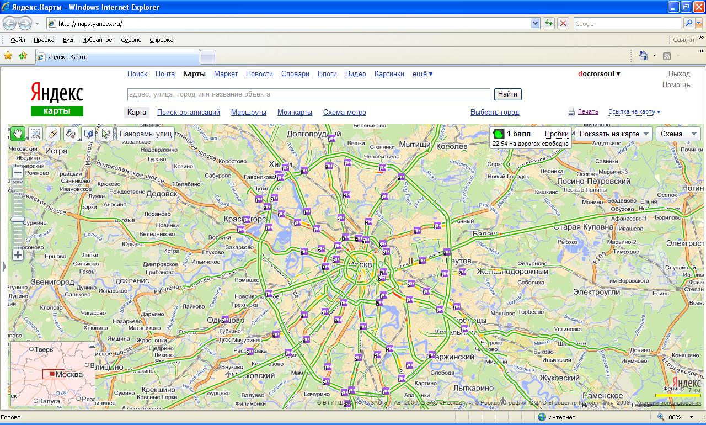Click the zoom level slider handle

pos(18,220)
